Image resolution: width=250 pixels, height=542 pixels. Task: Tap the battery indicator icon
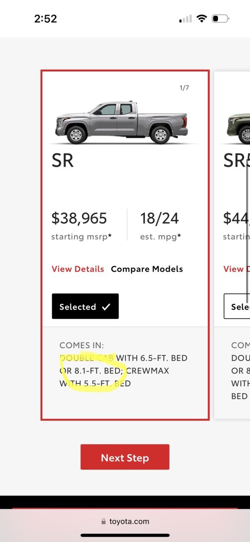tap(220, 19)
